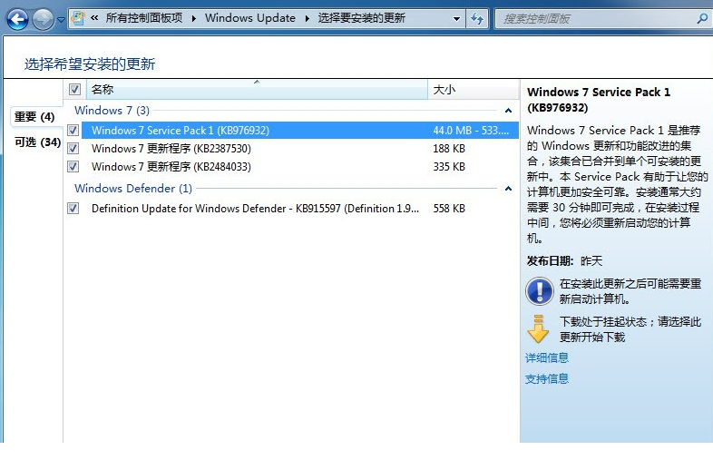Open the address bar history dropdown

(456, 19)
